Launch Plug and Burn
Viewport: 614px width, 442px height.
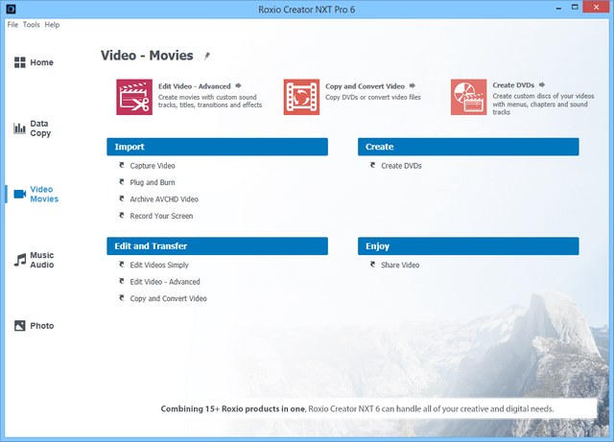(x=153, y=182)
